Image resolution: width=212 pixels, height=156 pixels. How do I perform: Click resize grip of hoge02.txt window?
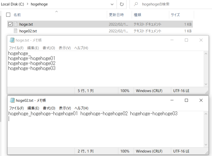[x=207, y=153]
